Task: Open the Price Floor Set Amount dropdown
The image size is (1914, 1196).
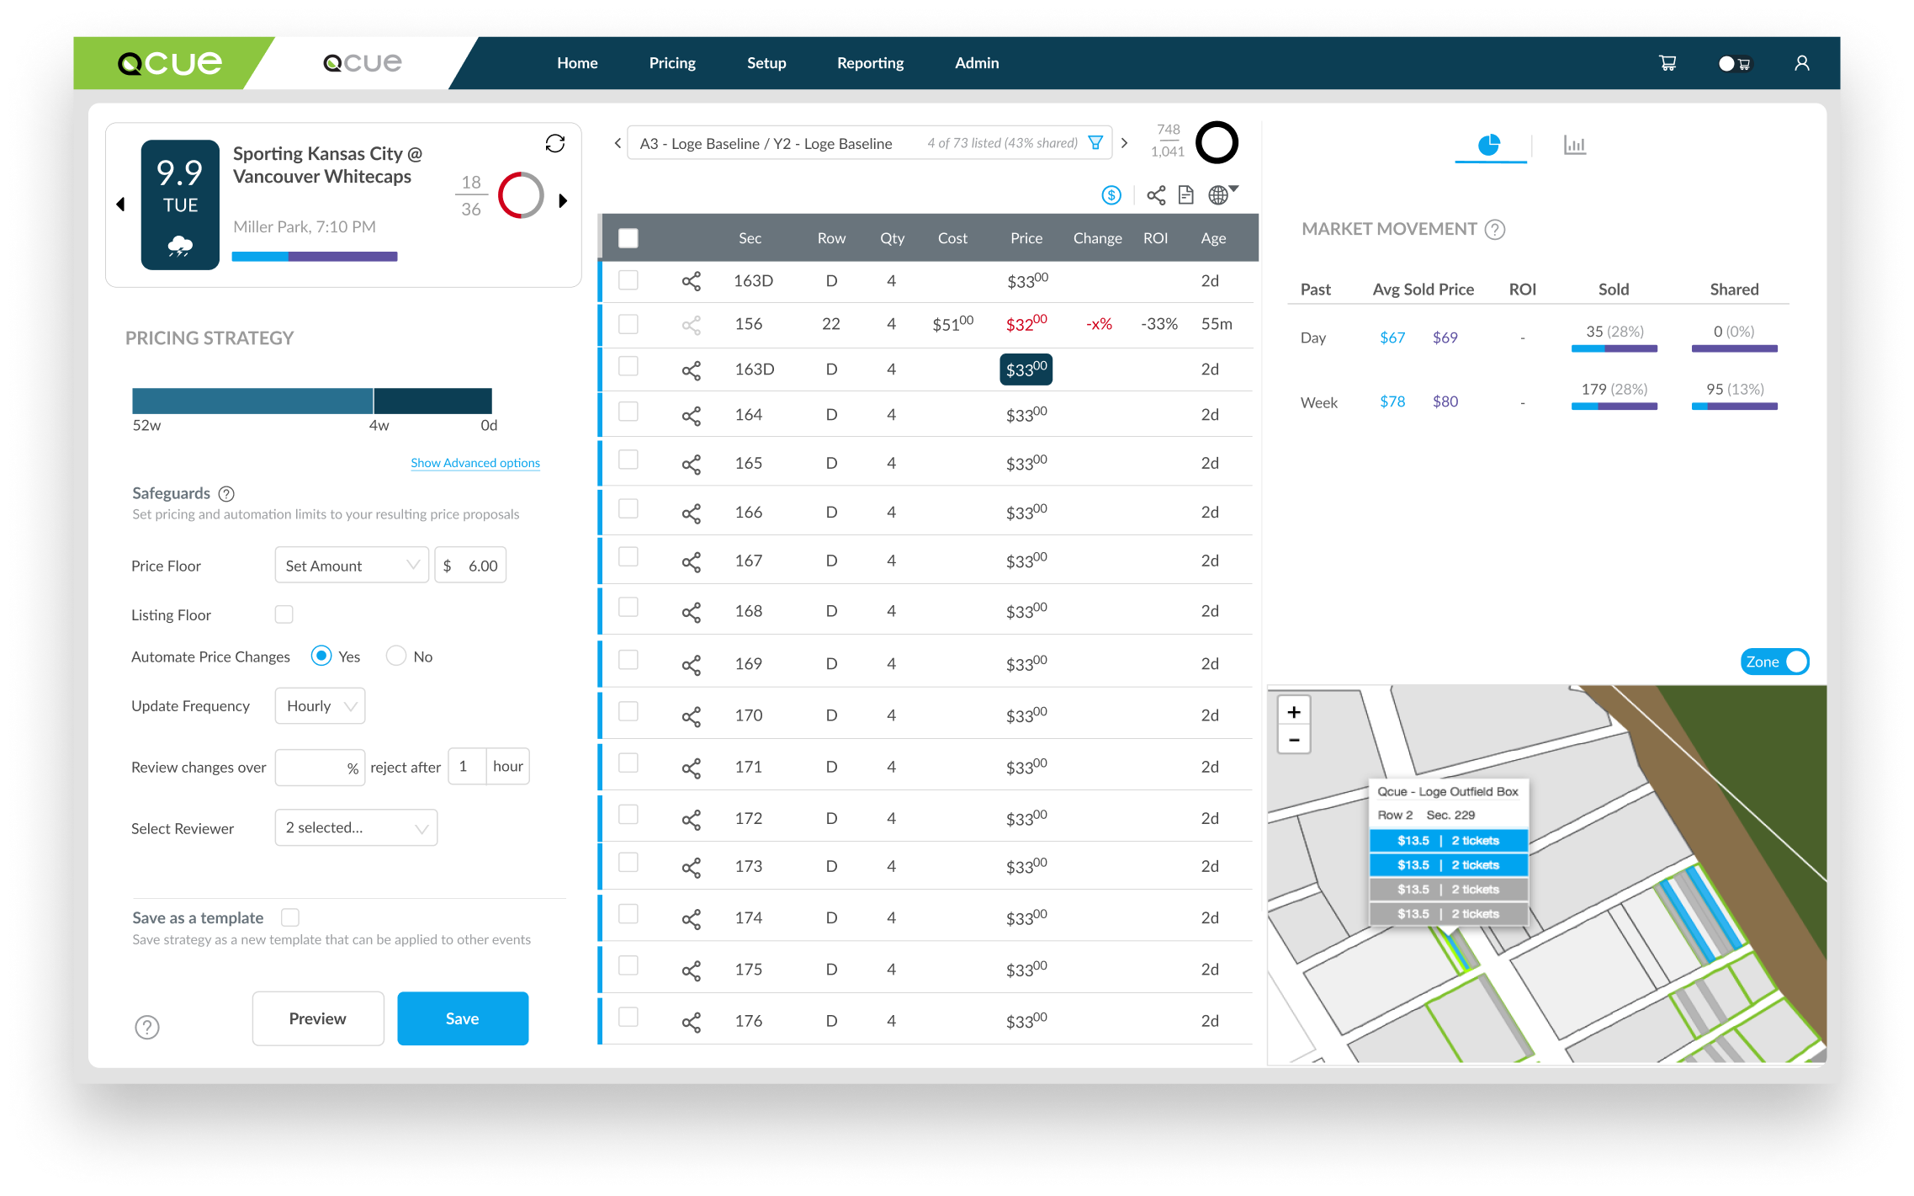Action: coord(351,566)
